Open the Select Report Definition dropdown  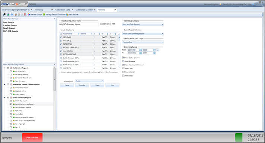(x=143, y=34)
